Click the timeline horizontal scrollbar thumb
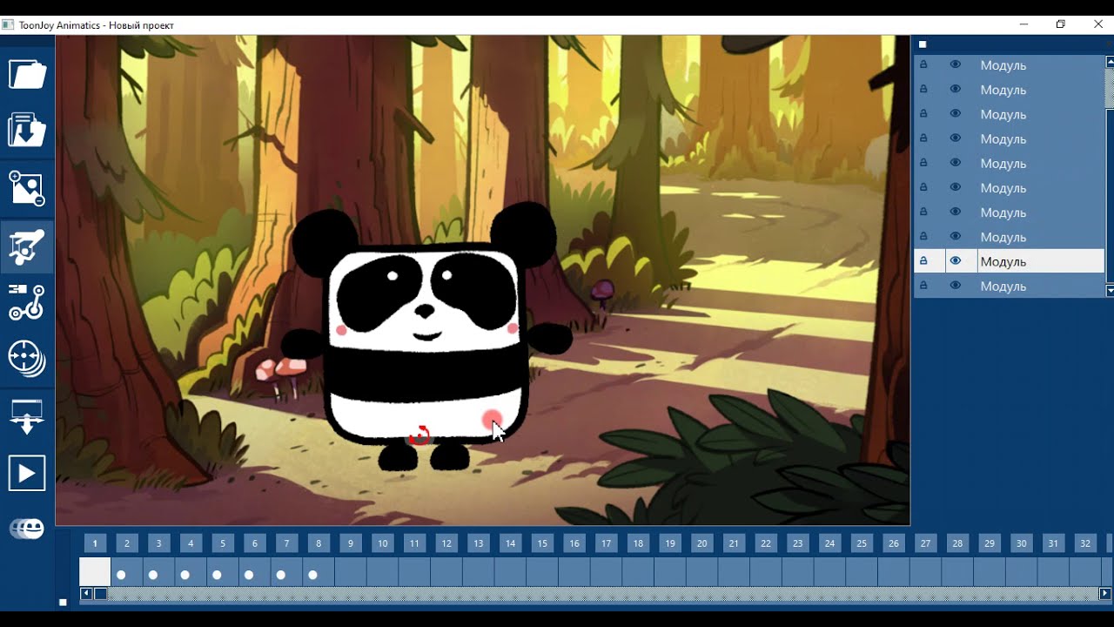1114x627 pixels. pos(100,594)
